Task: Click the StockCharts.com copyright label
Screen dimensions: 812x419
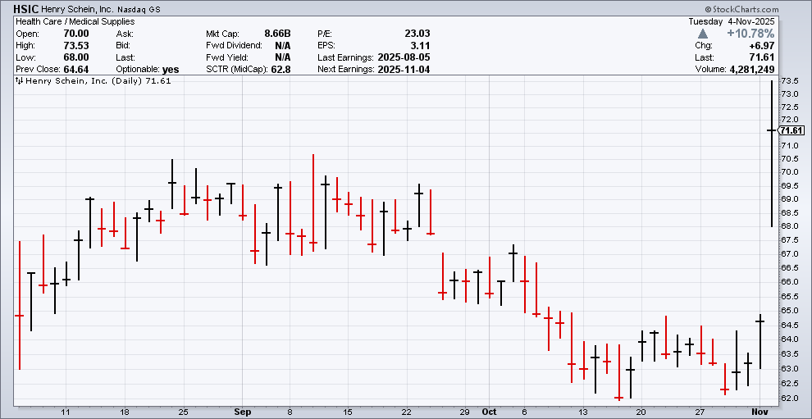Action: pyautogui.click(x=741, y=9)
